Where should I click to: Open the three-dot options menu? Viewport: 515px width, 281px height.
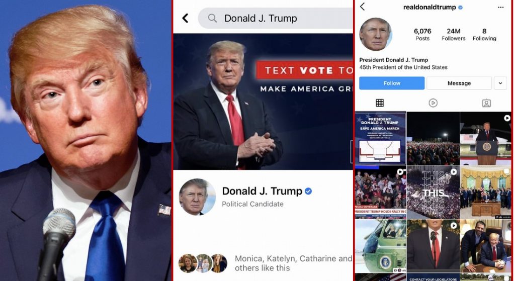click(500, 7)
